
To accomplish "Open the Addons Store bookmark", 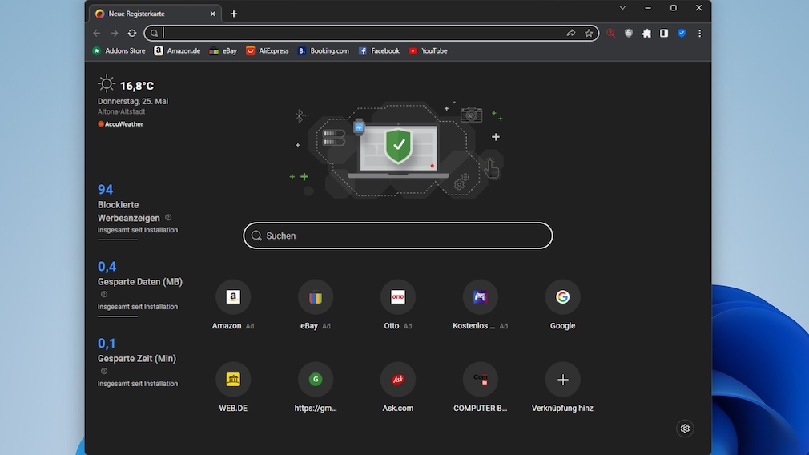I will click(x=119, y=50).
